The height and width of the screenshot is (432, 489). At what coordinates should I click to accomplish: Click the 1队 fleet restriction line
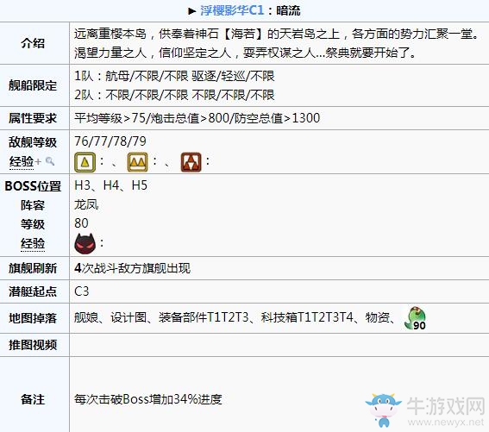[174, 76]
